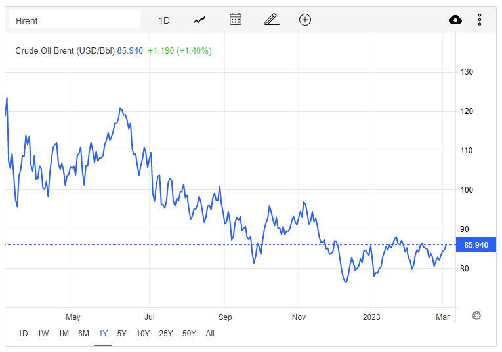Click the Crude Oil Brent (USD/Bbl) label
Image resolution: width=502 pixels, height=352 pixels.
65,51
